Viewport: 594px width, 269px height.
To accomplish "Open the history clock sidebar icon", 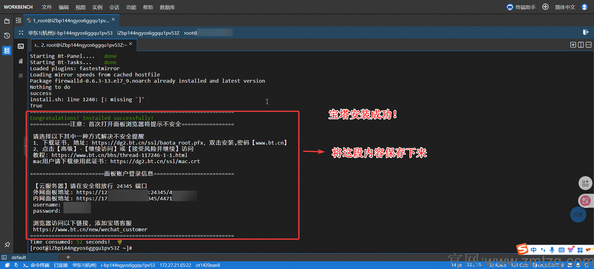I will [x=7, y=36].
